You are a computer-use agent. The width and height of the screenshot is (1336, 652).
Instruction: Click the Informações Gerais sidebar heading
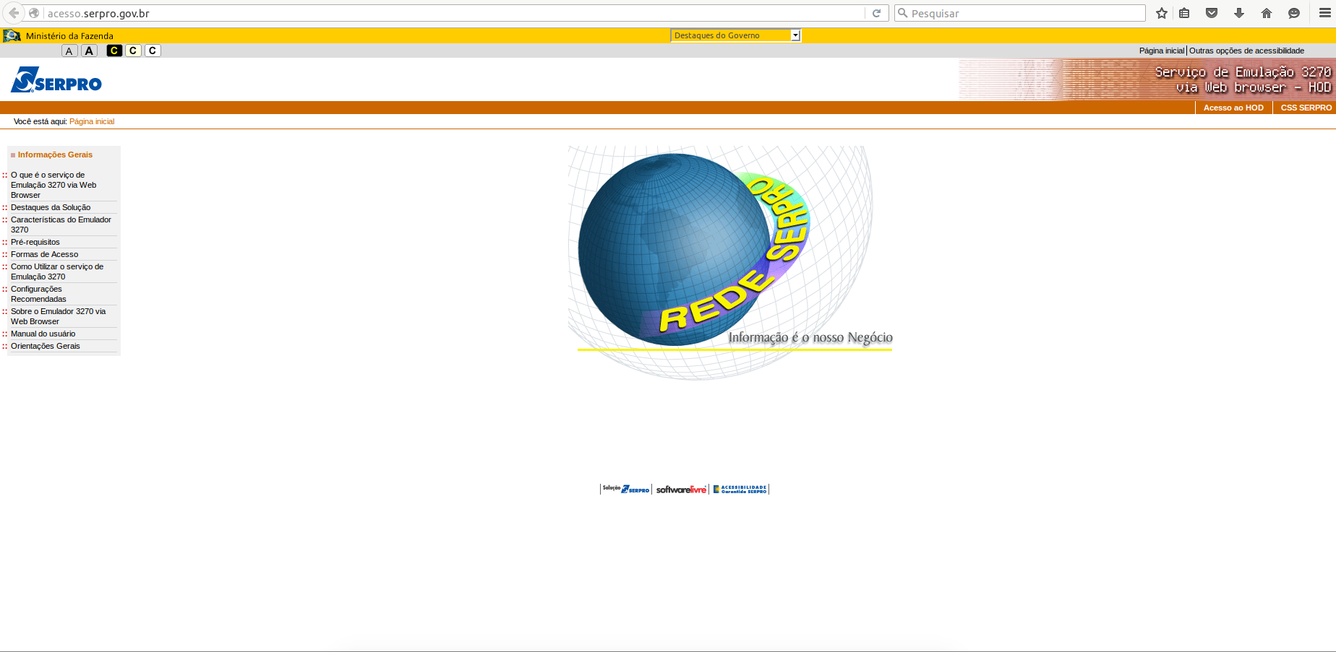coord(55,155)
